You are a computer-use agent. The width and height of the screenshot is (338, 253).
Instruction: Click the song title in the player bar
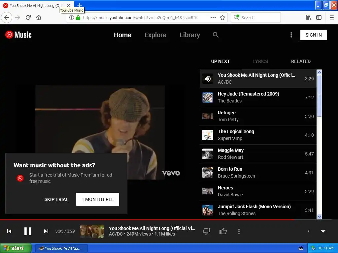click(152, 228)
